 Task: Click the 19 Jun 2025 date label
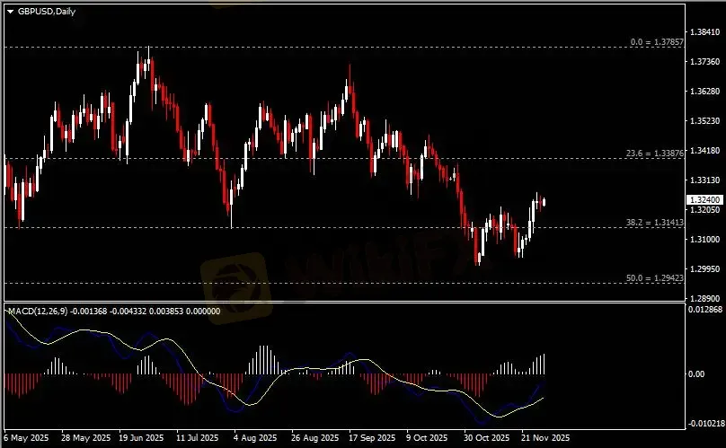(x=141, y=437)
